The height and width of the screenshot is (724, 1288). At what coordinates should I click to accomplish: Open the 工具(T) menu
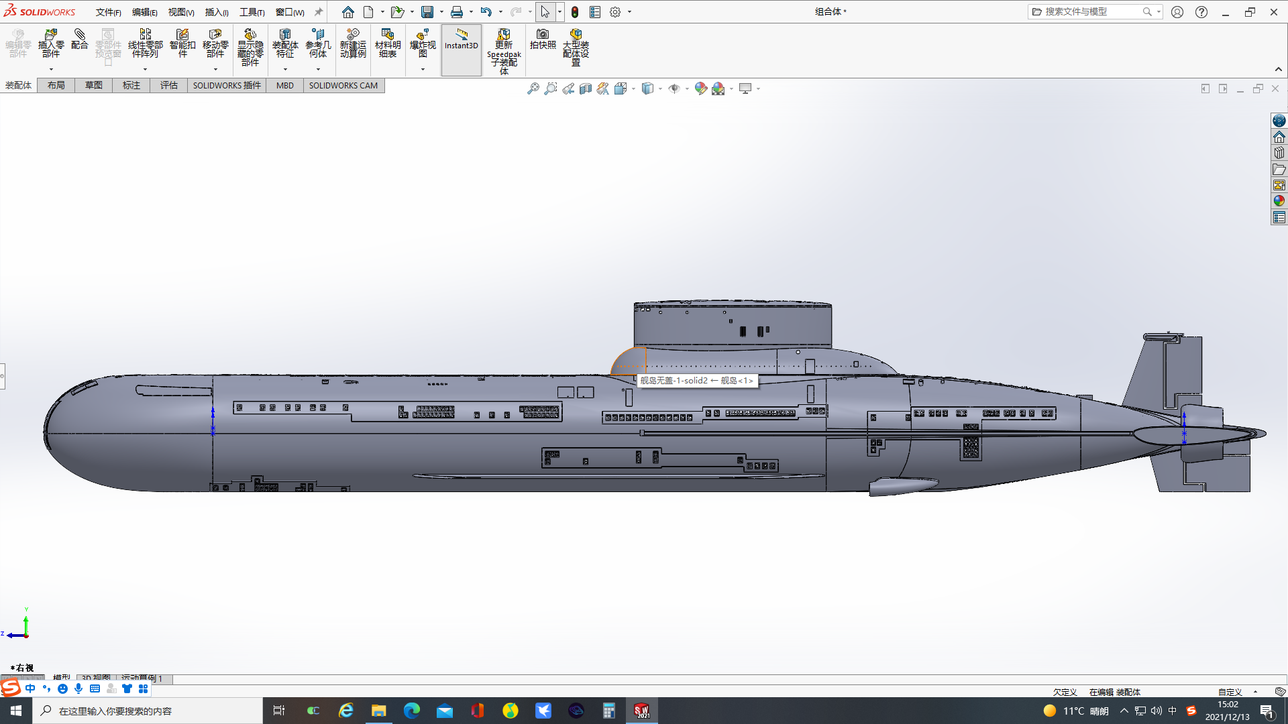[x=252, y=12]
